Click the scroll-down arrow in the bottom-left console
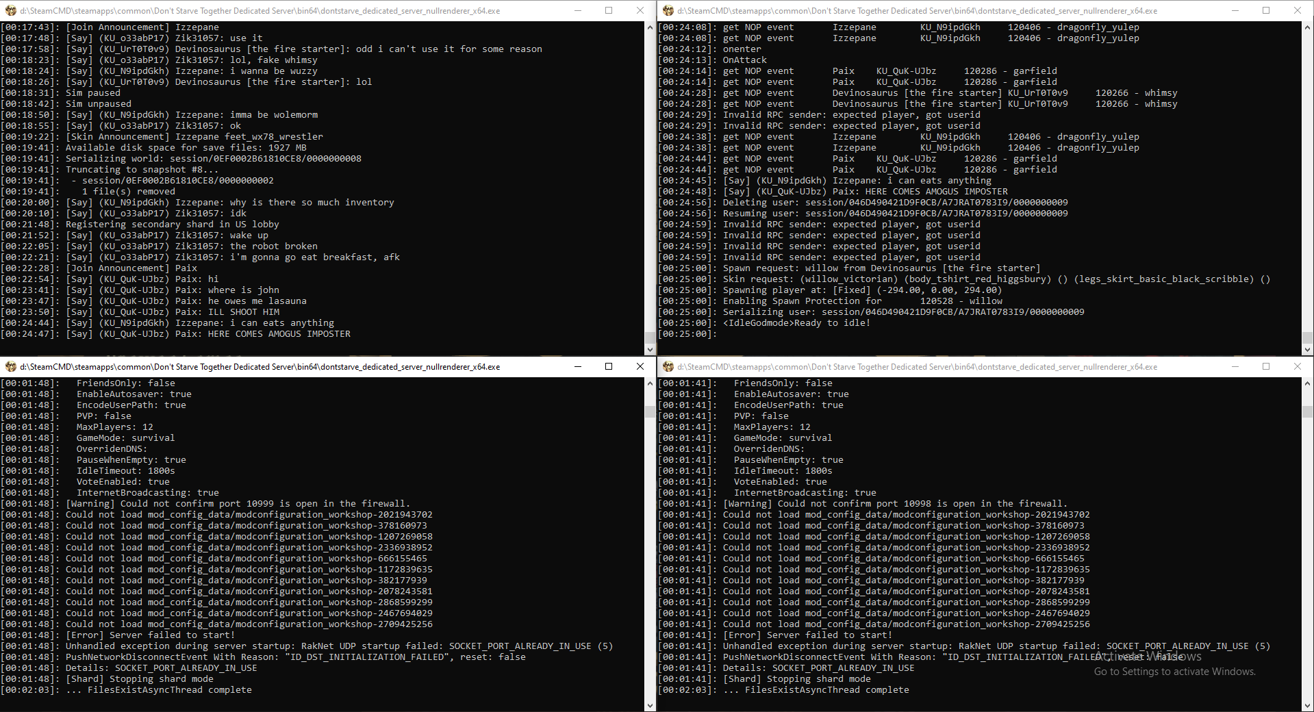 tap(650, 705)
